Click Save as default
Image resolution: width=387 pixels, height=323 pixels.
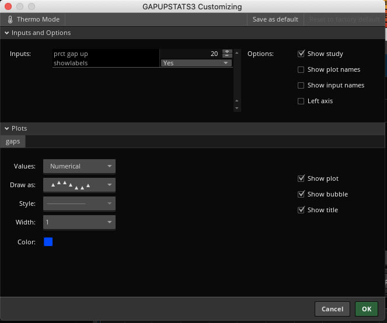pos(275,19)
